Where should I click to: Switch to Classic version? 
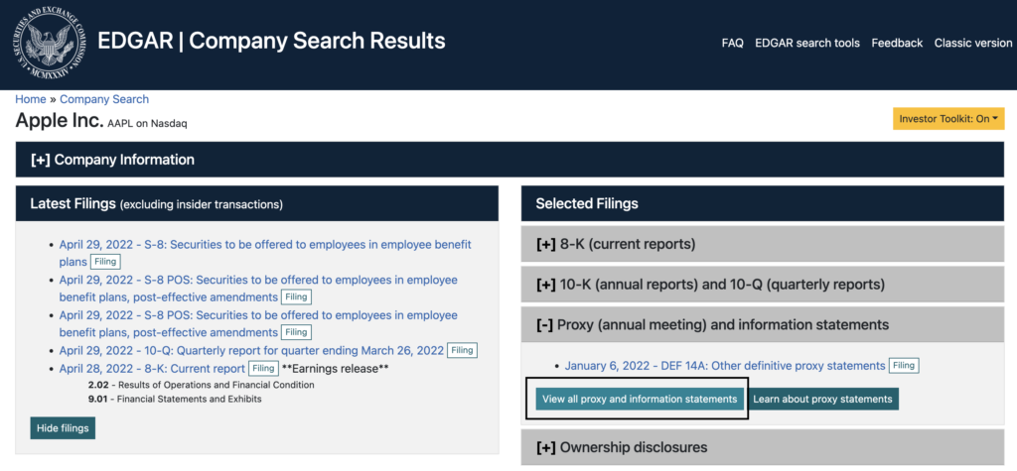[x=973, y=43]
